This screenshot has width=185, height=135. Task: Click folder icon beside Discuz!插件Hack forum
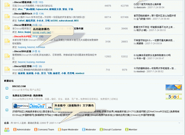point(7,17)
